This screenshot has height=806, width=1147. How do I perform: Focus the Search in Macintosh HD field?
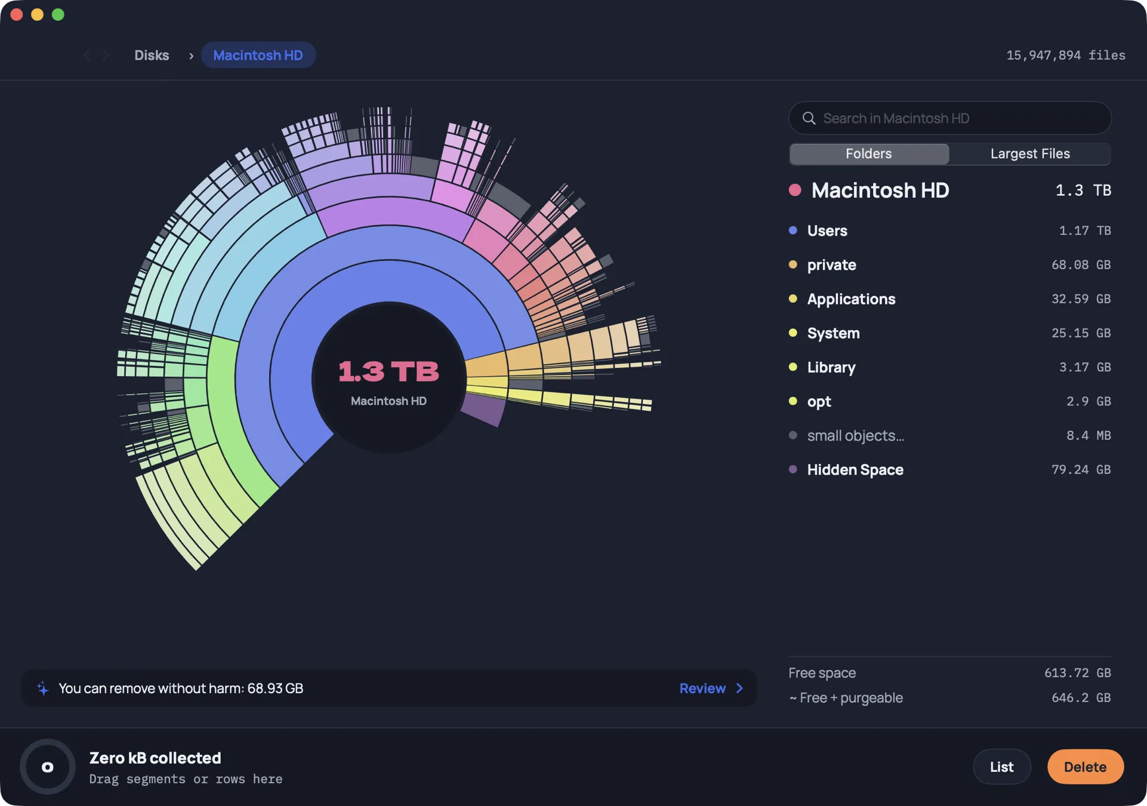click(x=950, y=118)
